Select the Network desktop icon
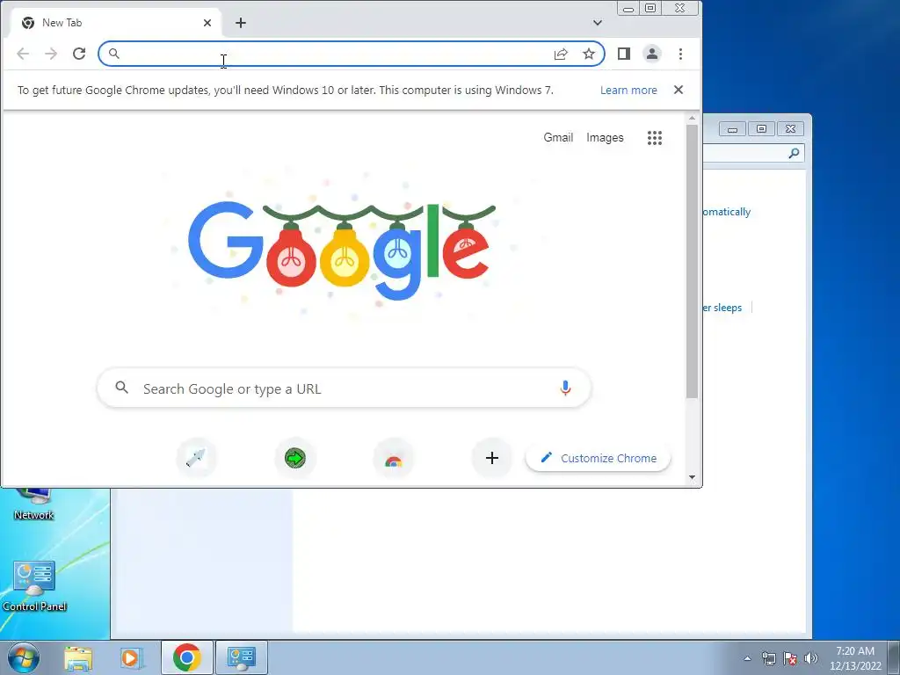The height and width of the screenshot is (675, 900). pyautogui.click(x=33, y=504)
